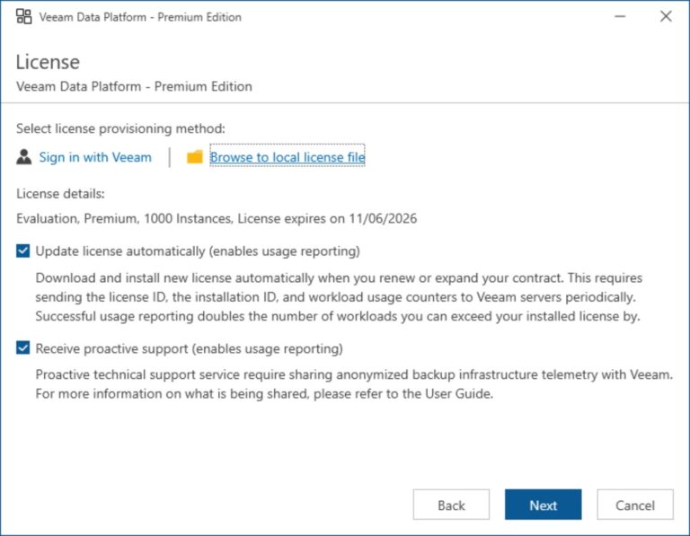Click the user icon beside Sign in with Veeam

pyautogui.click(x=23, y=156)
